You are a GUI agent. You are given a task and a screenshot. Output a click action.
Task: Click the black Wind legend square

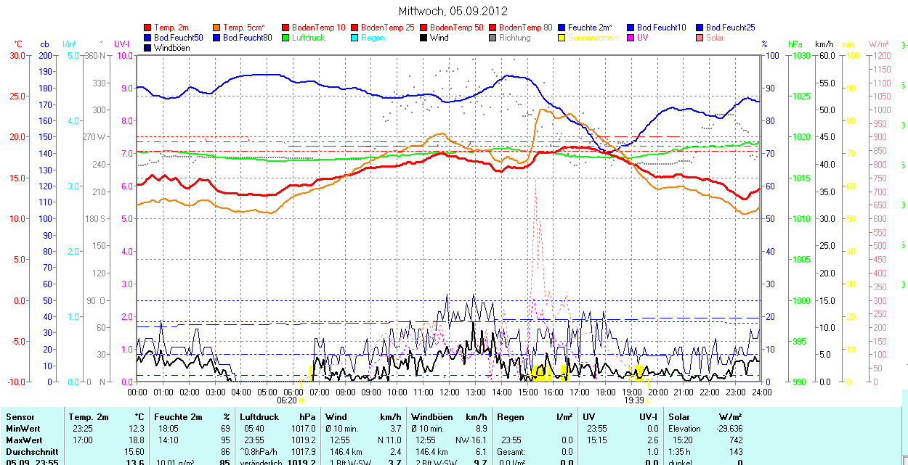423,38
